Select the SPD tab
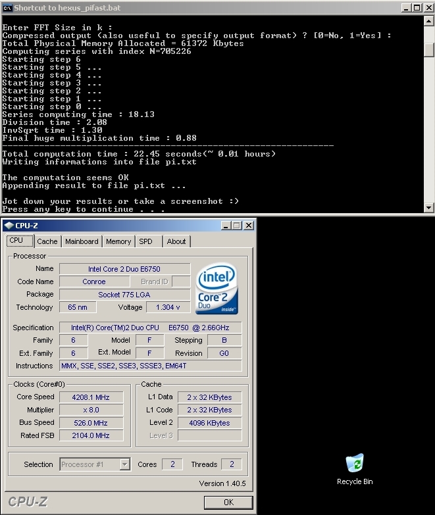The image size is (435, 515). [x=149, y=241]
